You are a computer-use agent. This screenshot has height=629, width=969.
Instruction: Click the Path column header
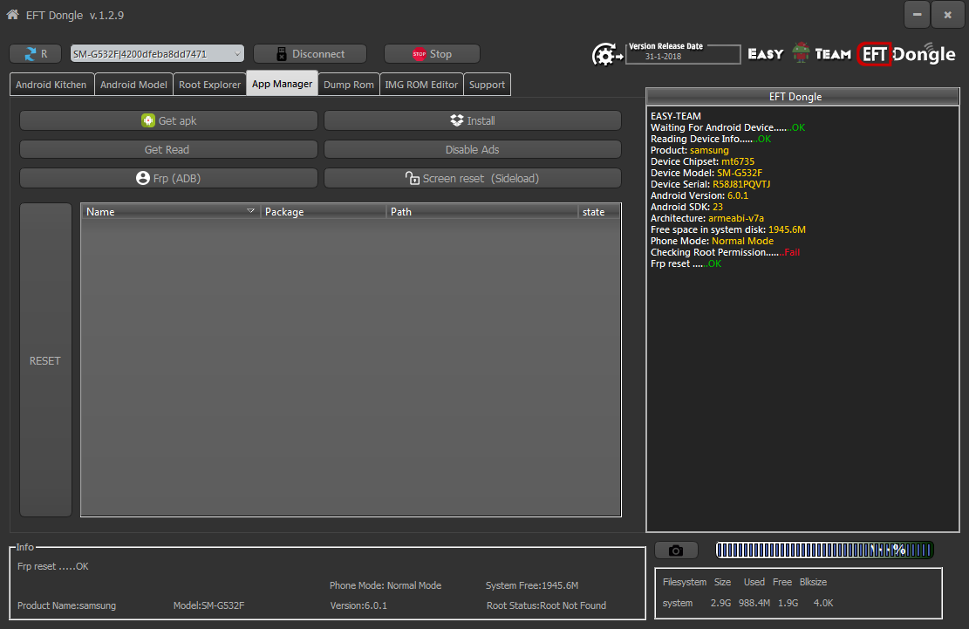[x=482, y=212]
